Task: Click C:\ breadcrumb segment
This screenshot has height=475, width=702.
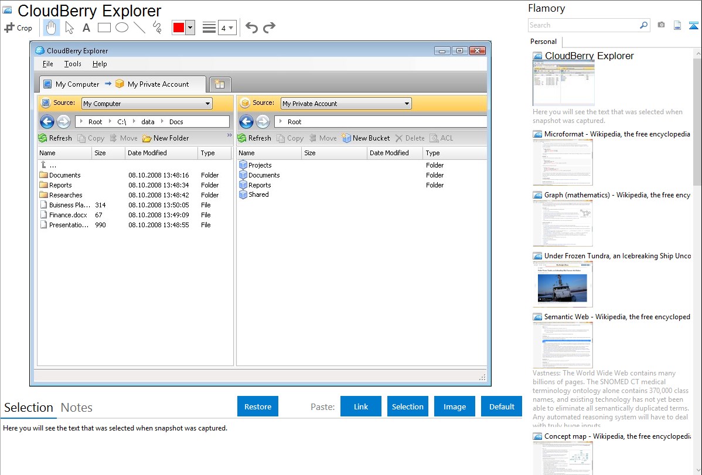Action: 121,122
